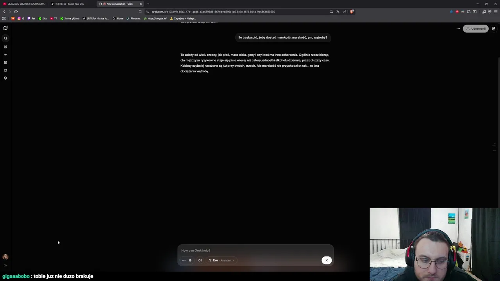Open the Eve Assistant voice dropdown
500x281 pixels.
(221, 260)
